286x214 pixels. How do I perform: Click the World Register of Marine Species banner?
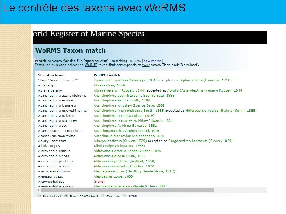pos(149,37)
